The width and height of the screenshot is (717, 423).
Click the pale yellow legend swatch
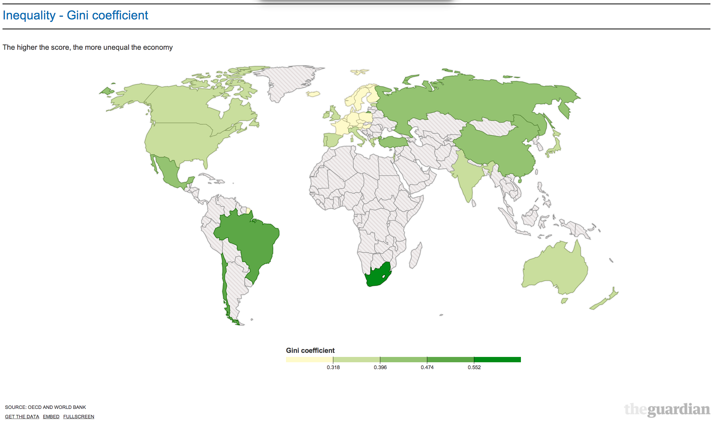pos(309,359)
